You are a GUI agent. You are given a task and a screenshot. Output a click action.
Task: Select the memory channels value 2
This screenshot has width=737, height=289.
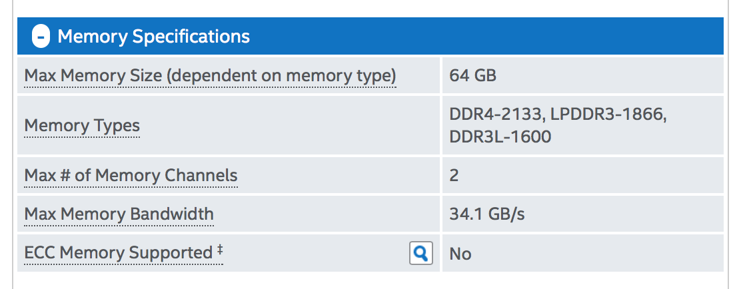(454, 176)
